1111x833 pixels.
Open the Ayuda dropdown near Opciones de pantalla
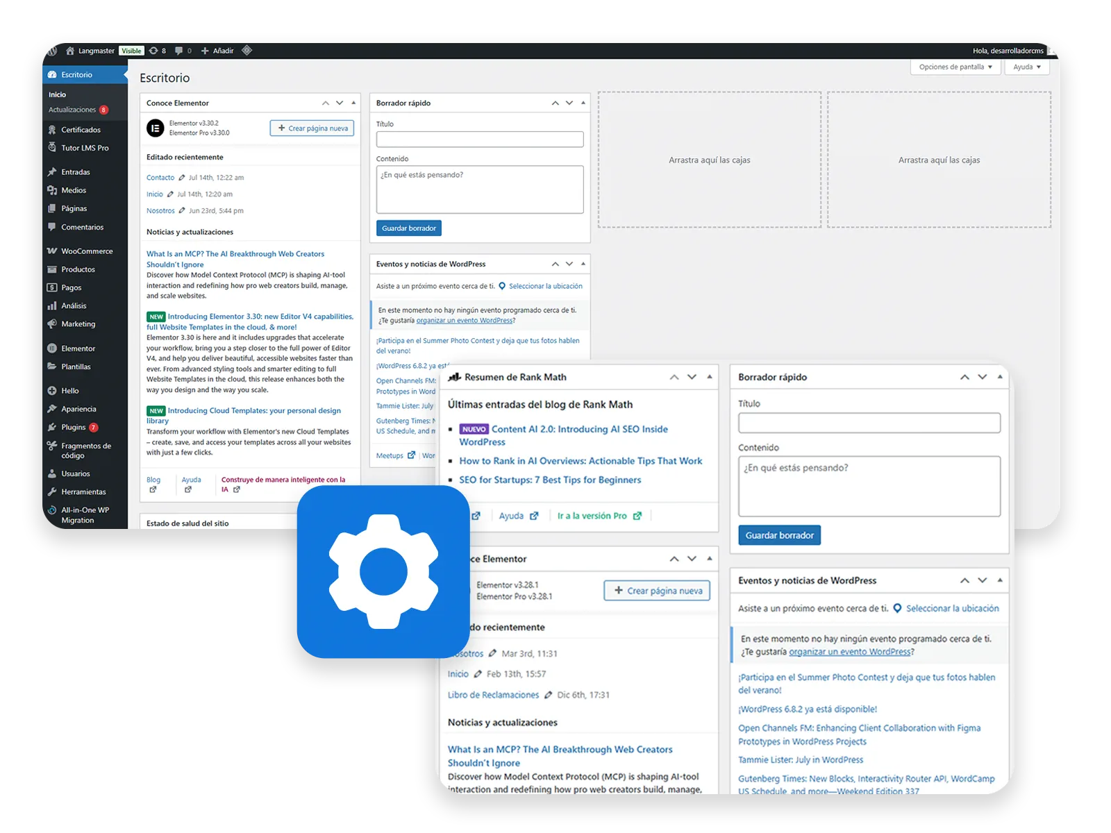tap(1027, 67)
